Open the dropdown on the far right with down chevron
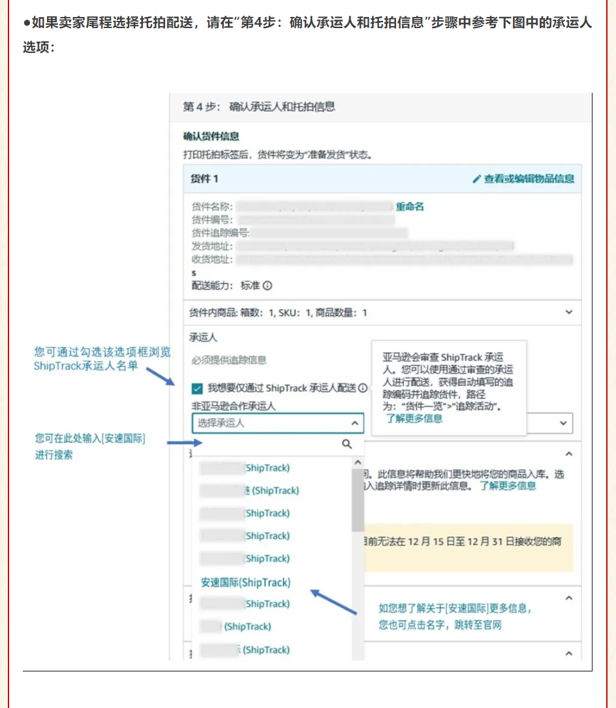The width and height of the screenshot is (616, 708). [x=562, y=423]
